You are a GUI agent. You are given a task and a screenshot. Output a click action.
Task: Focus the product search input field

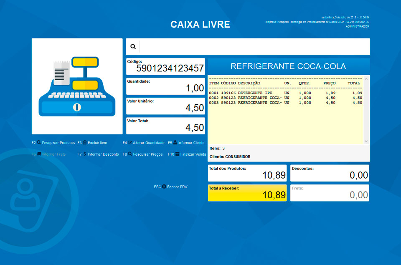tap(255, 46)
